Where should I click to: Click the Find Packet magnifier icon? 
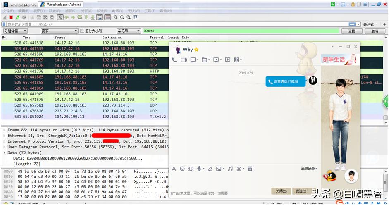[60, 17]
